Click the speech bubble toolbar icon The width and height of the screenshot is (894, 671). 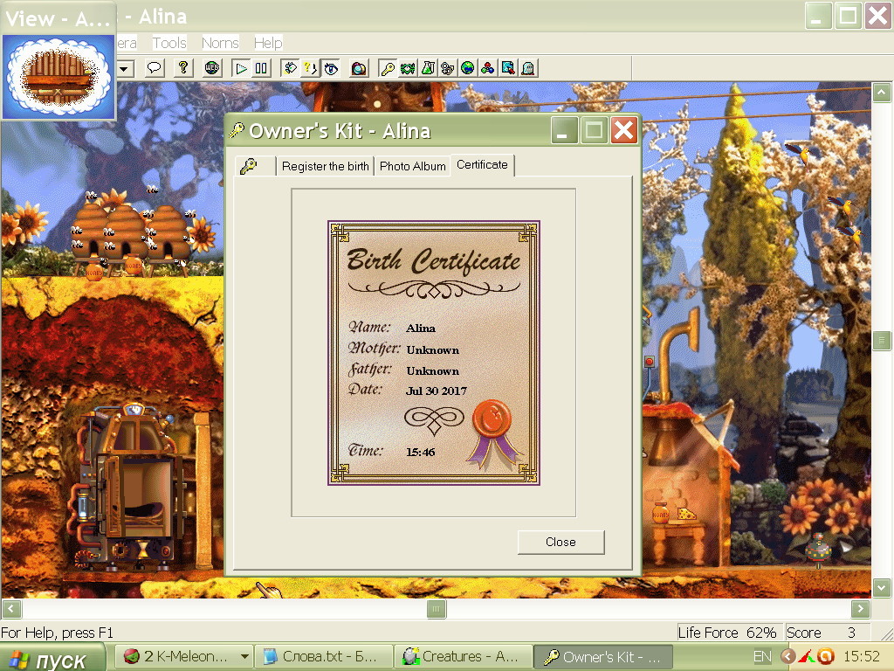[x=154, y=68]
